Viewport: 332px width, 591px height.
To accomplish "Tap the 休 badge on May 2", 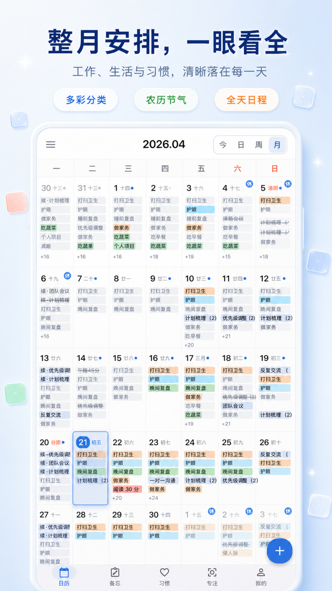I will (249, 511).
